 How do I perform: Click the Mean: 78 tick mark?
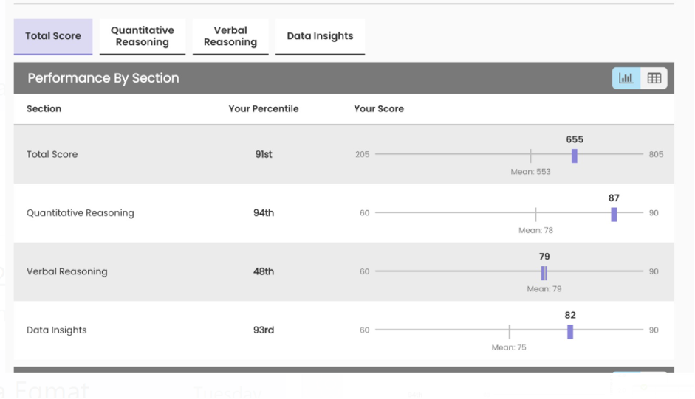coord(535,214)
